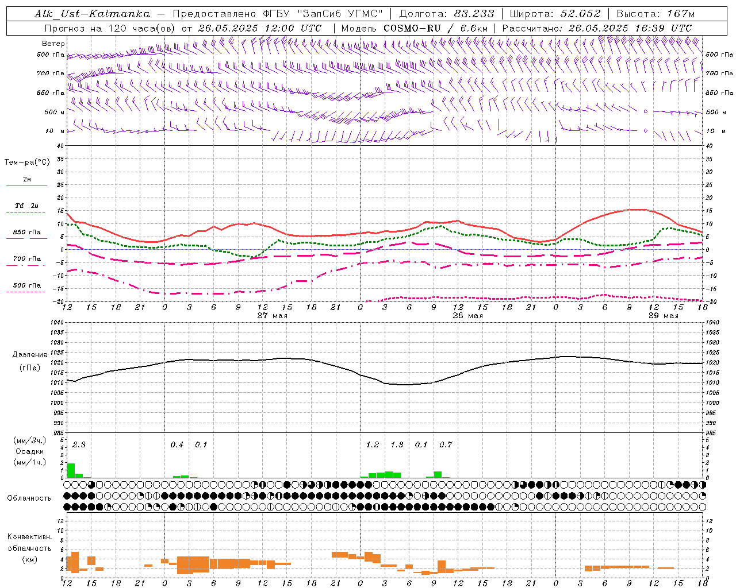Click the model label COSMO-RU / 6.6км
736x588 pixels.
click(436, 28)
